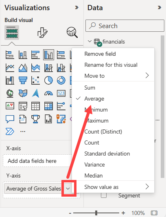Click the Fit to page icon
Screen dimensions: 166x217
coord(154,213)
